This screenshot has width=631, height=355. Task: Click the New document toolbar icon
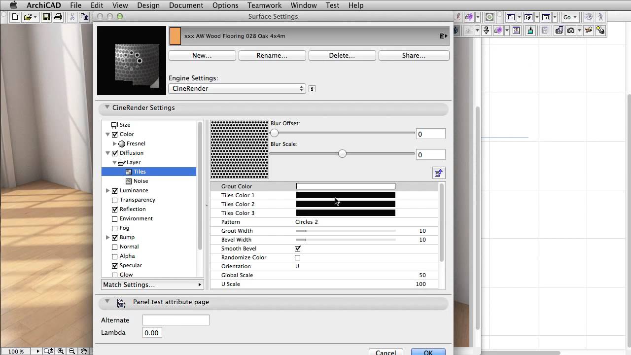pos(15,17)
